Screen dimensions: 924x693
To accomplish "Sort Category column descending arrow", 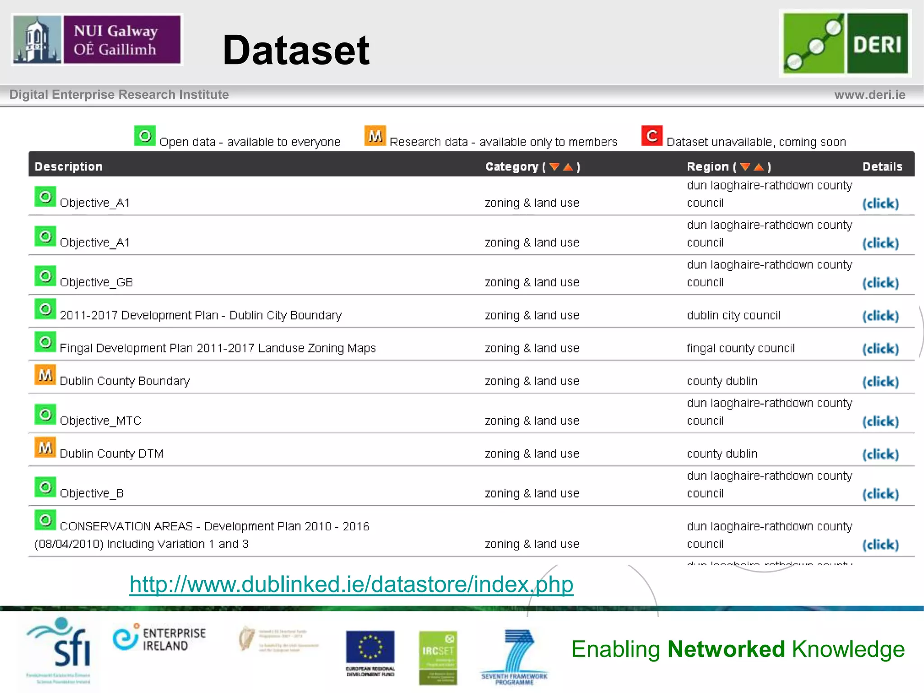I will pos(554,167).
